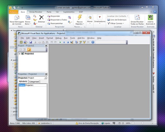Viewport: 165px width, 132px height.
Task: Open the Add-Ins menu
Action: (x=81, y=38)
